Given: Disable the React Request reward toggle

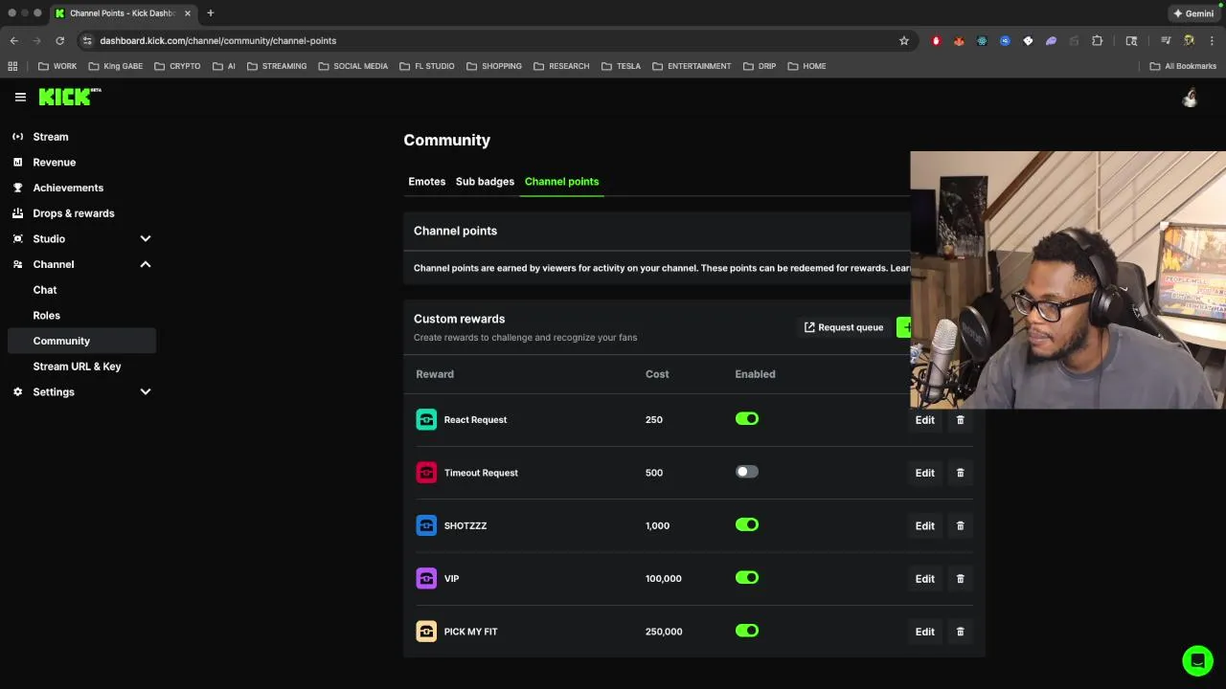Looking at the screenshot, I should (x=747, y=419).
